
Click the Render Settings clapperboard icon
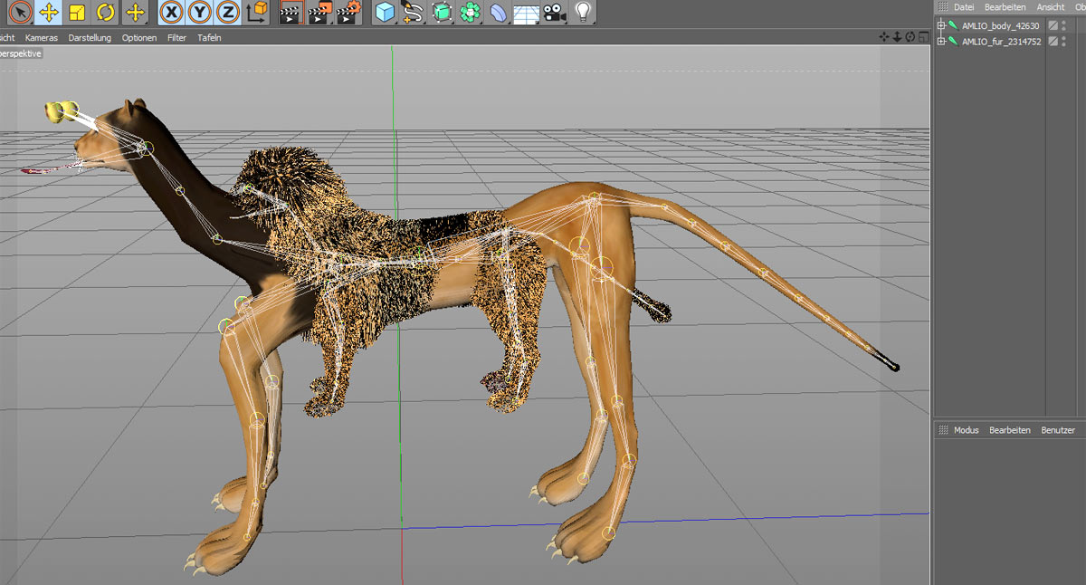pyautogui.click(x=348, y=12)
